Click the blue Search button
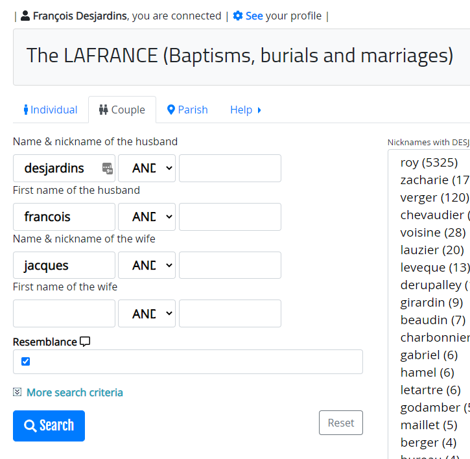This screenshot has height=459, width=470. point(49,426)
